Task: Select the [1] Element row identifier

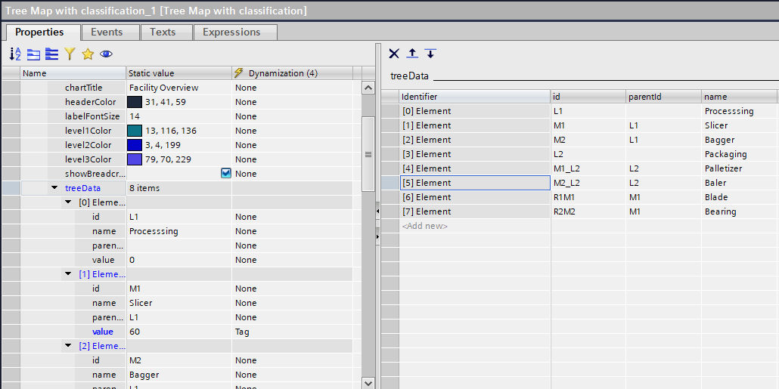Action: click(475, 125)
